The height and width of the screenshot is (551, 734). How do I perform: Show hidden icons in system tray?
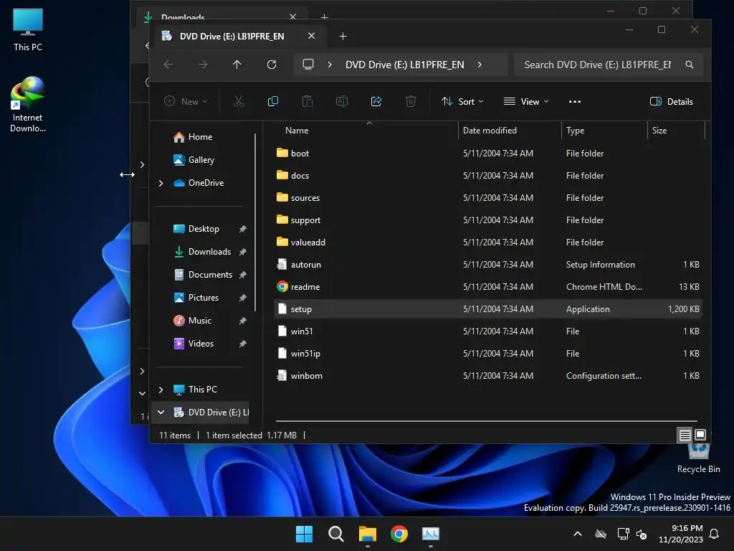[x=578, y=534]
